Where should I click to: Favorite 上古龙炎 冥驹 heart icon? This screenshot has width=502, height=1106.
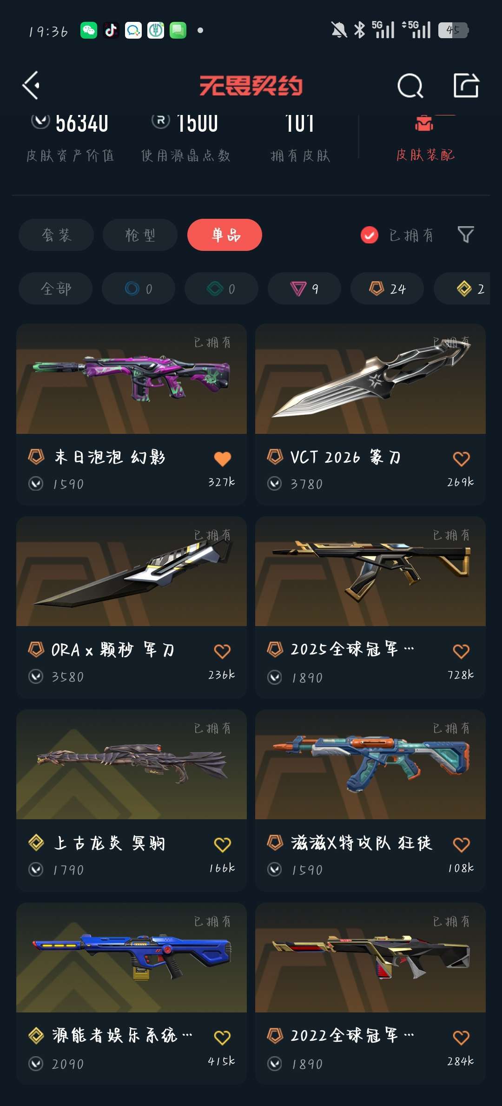pyautogui.click(x=223, y=844)
